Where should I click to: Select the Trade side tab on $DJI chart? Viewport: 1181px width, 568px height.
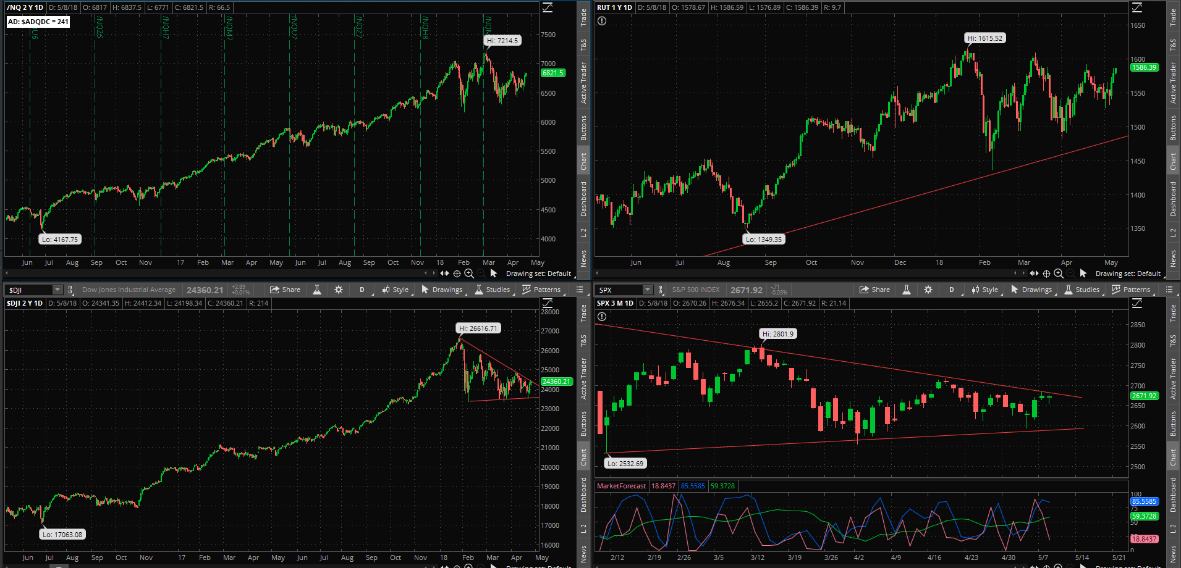pos(583,313)
